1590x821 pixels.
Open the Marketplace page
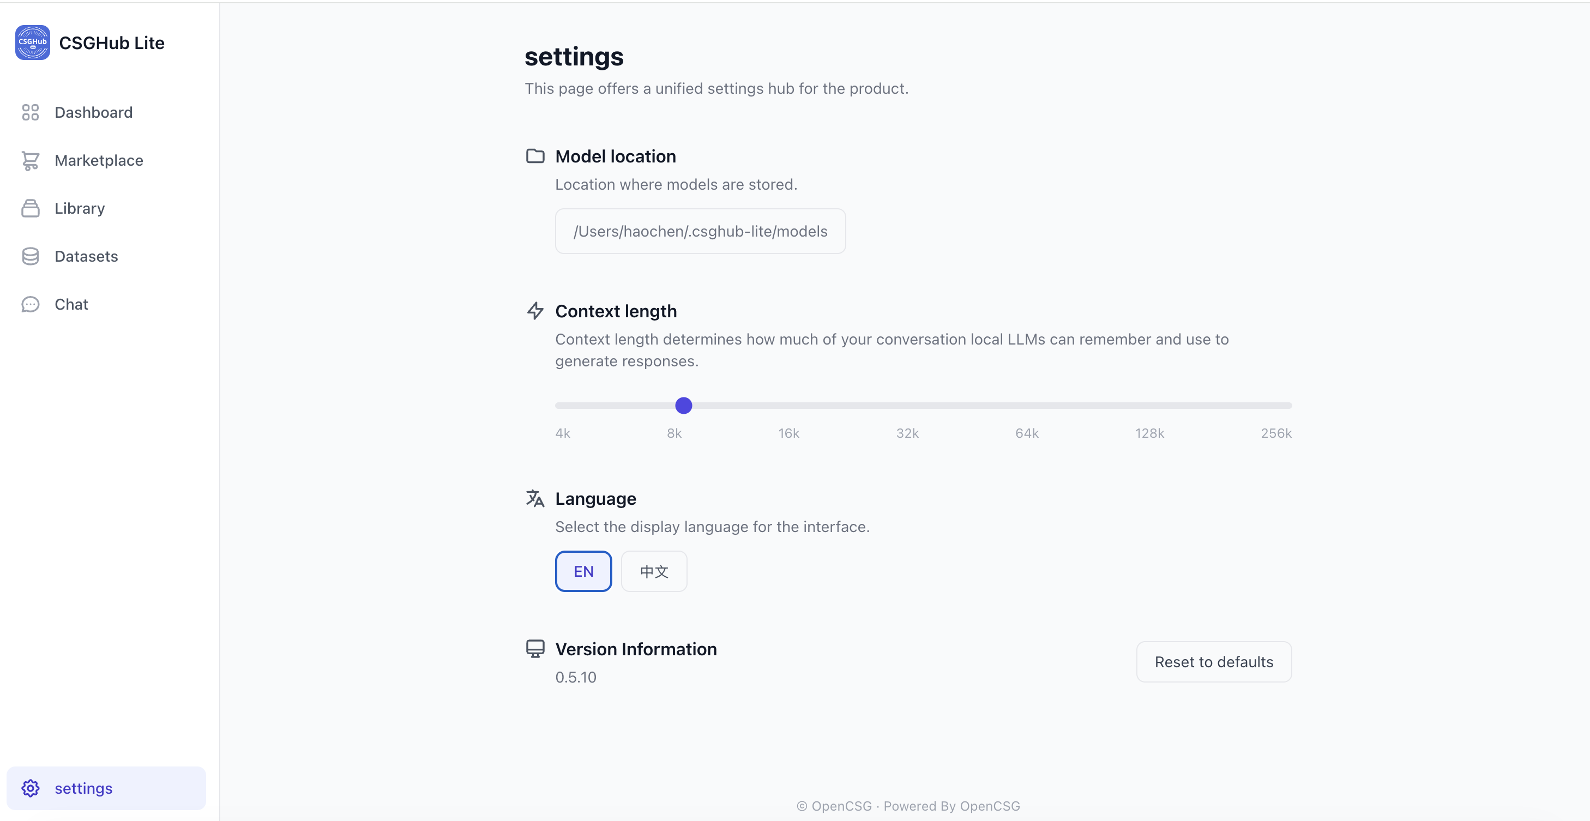99,160
